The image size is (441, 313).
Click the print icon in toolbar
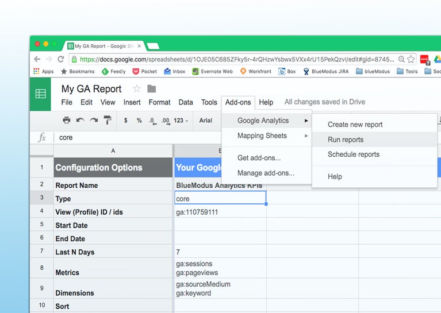pyautogui.click(x=66, y=121)
